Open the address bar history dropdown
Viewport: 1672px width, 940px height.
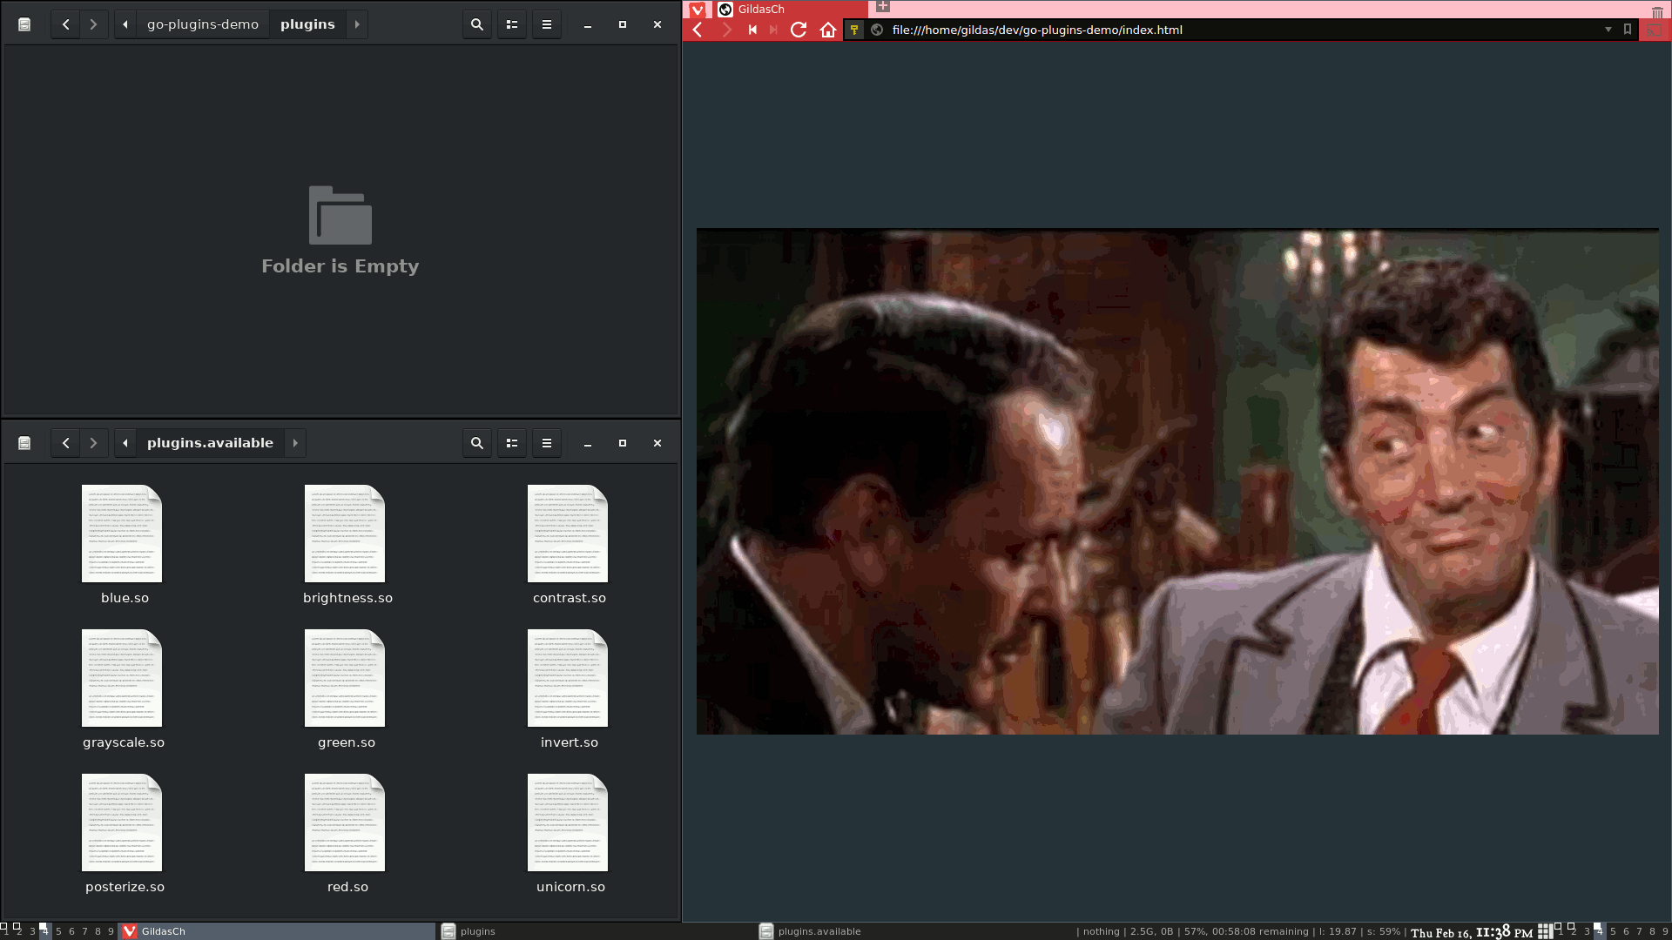[x=1608, y=30]
